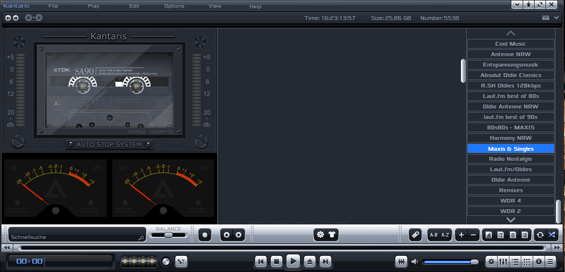Select laut.fm best of 90s entry
The image size is (565, 272).
(510, 117)
